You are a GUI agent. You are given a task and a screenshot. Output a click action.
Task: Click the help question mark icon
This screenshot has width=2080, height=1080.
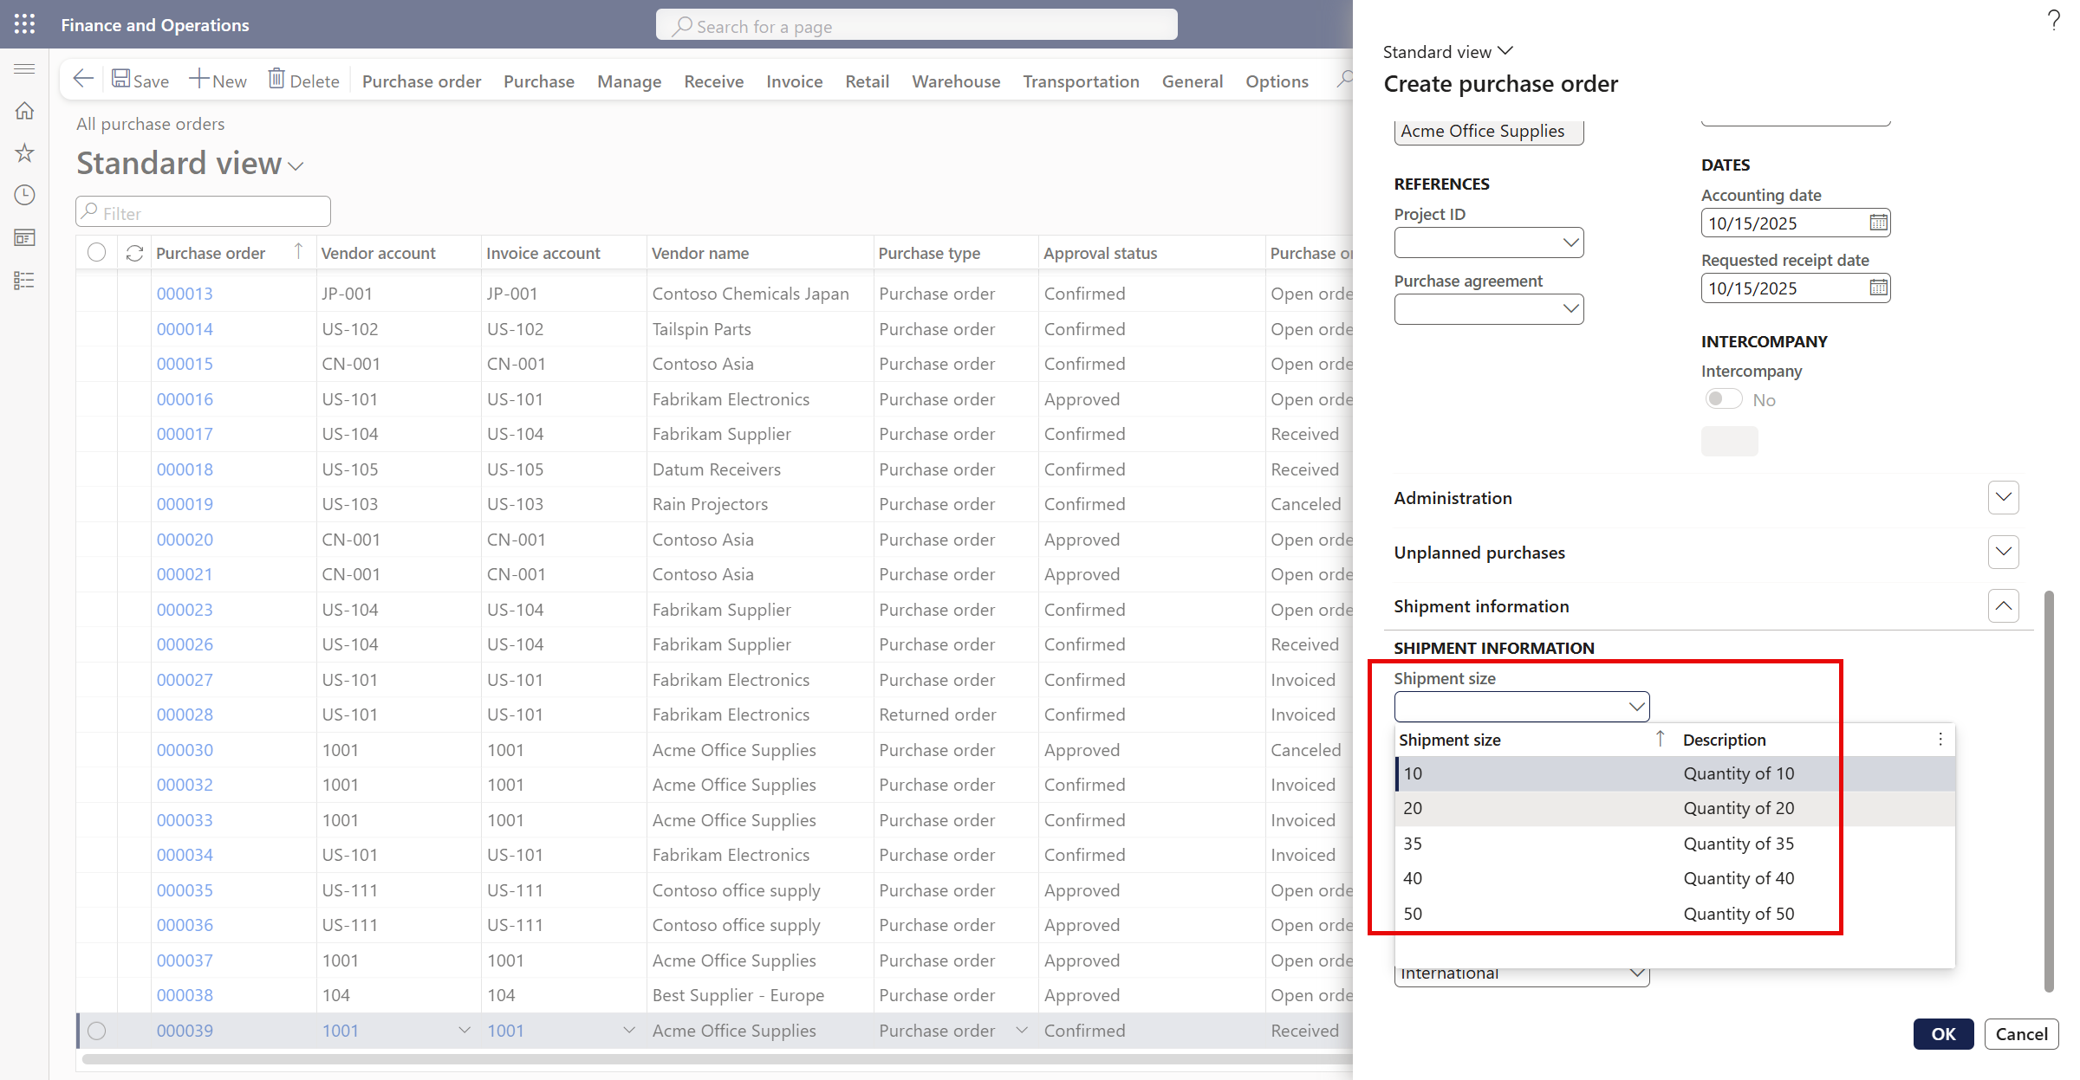pyautogui.click(x=2054, y=21)
